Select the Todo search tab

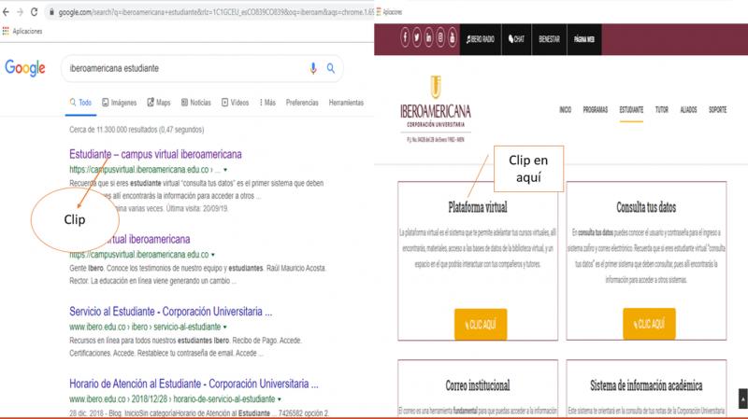pos(80,103)
